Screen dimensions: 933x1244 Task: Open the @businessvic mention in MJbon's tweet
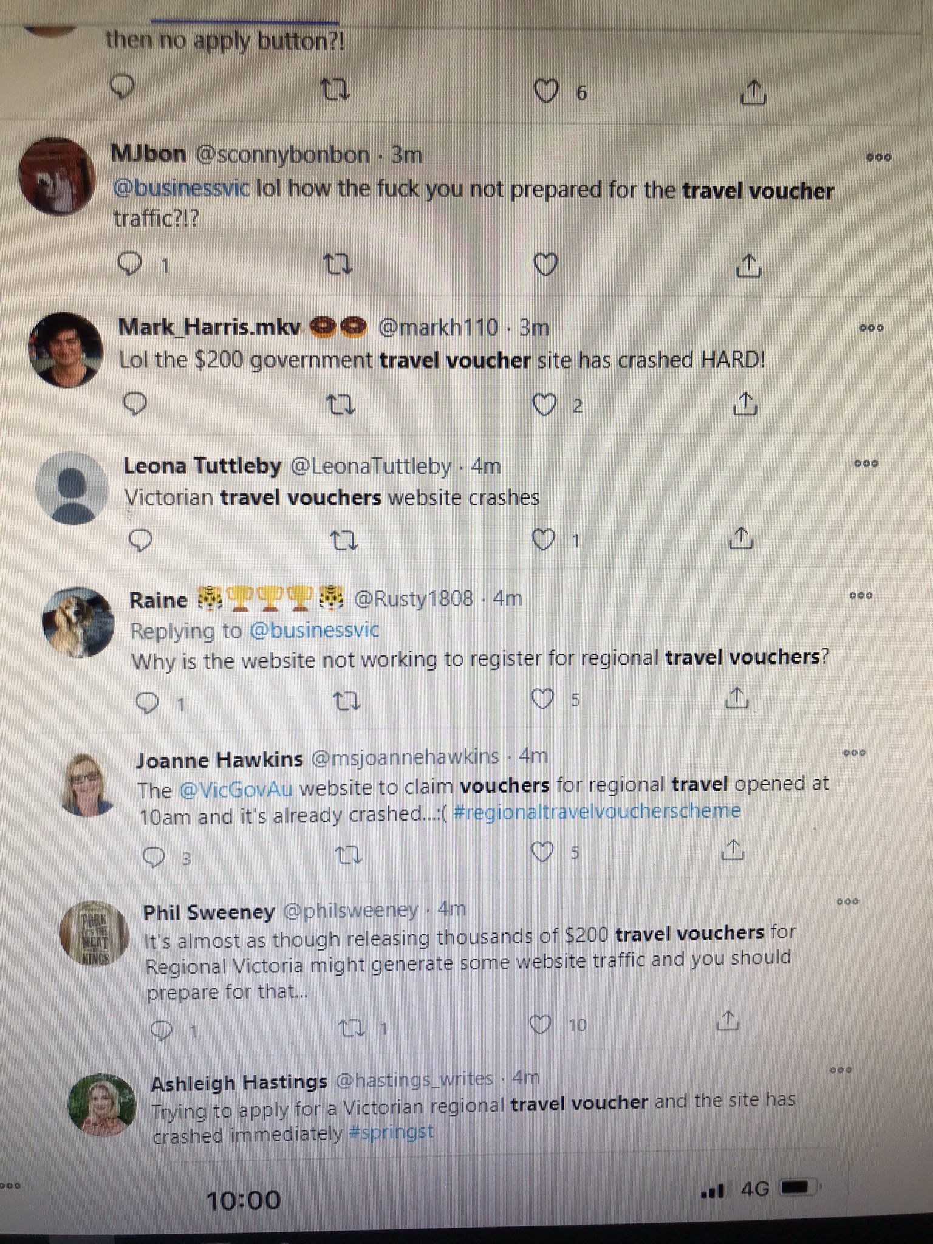pyautogui.click(x=181, y=188)
